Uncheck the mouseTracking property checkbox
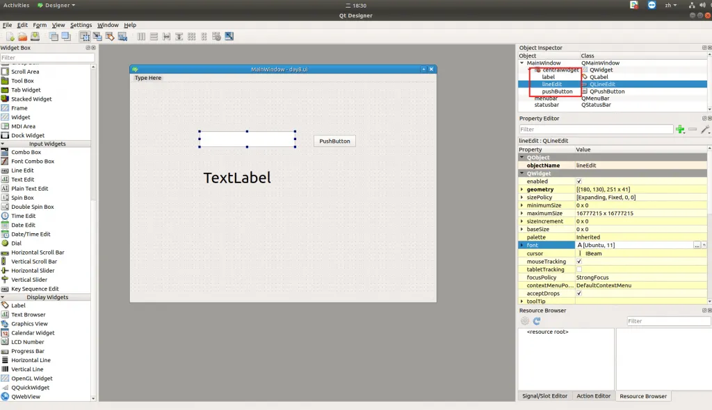Viewport: 712px width, 410px height. [579, 262]
